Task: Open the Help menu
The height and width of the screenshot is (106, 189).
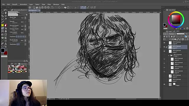Action: [x=63, y=4]
